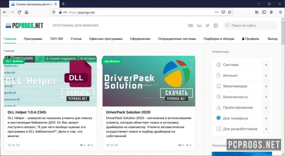Image resolution: width=285 pixels, height=156 pixels.
Task: Click the DLL Helper comments count icon
Action: click(81, 145)
